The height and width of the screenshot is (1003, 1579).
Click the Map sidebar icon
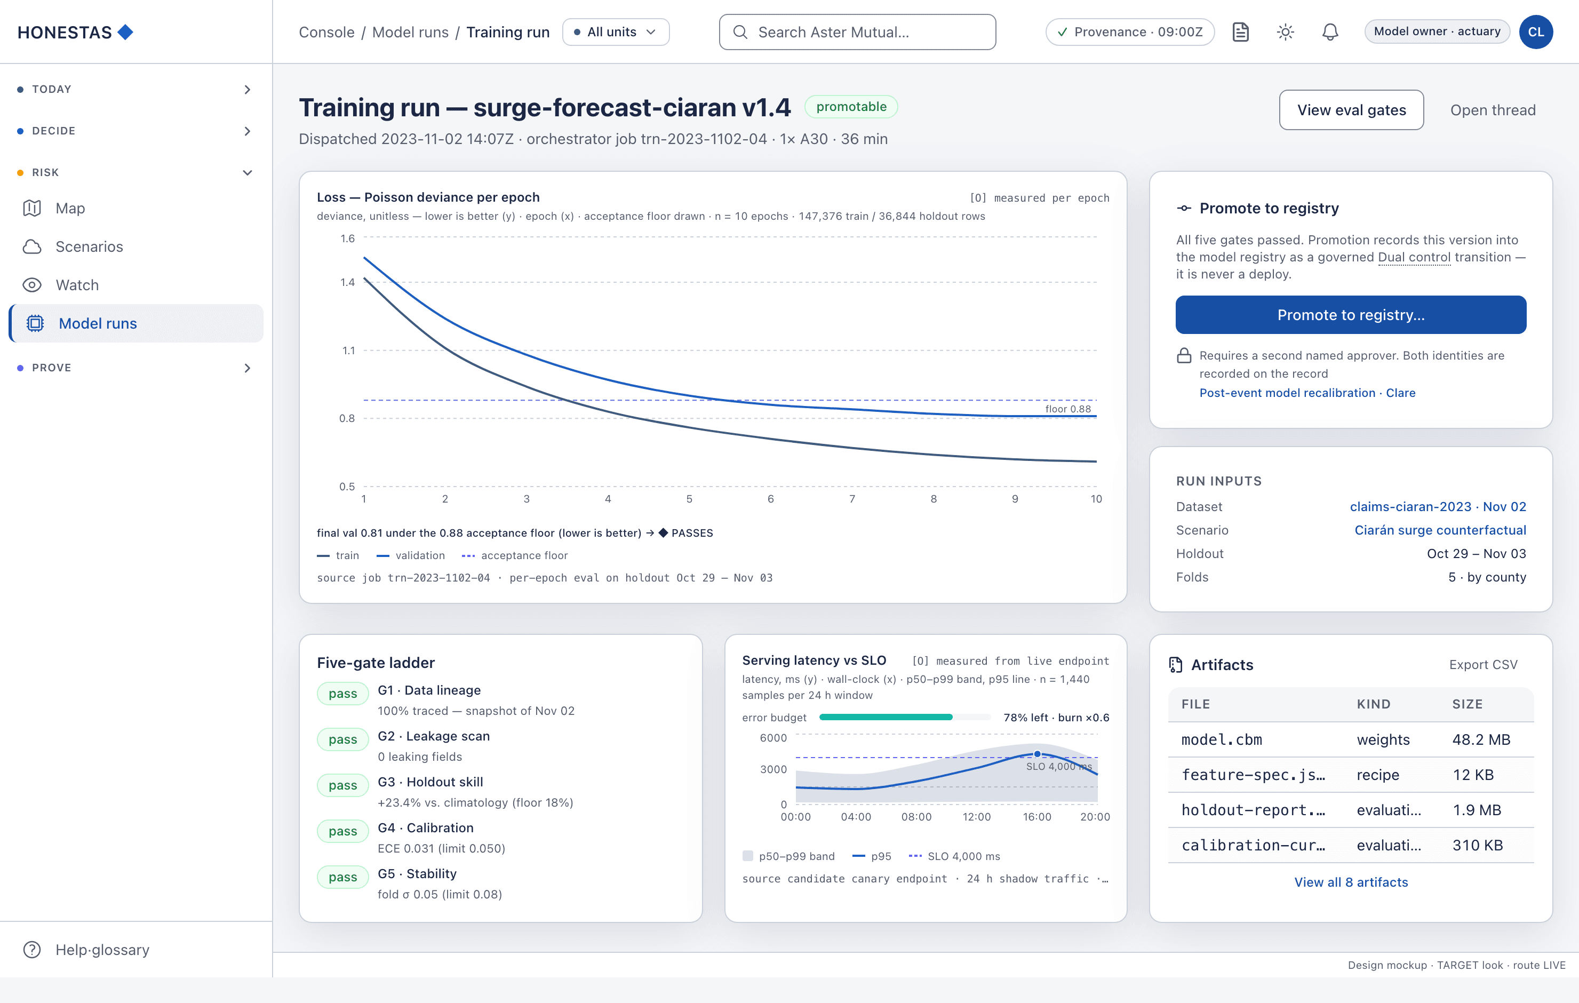point(32,208)
